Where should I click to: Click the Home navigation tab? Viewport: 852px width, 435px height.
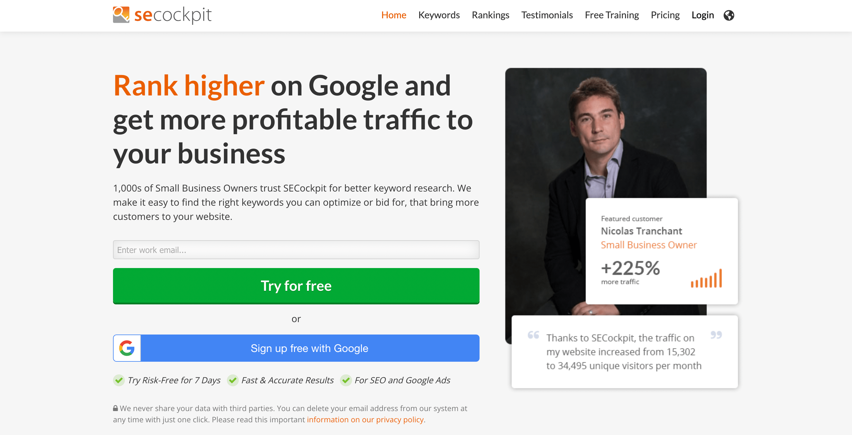click(x=394, y=15)
